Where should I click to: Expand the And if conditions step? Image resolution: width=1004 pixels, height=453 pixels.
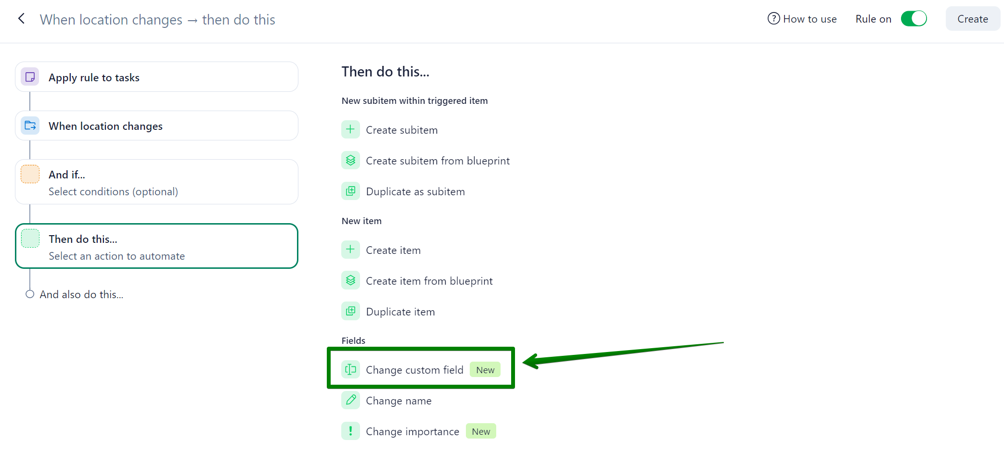156,182
